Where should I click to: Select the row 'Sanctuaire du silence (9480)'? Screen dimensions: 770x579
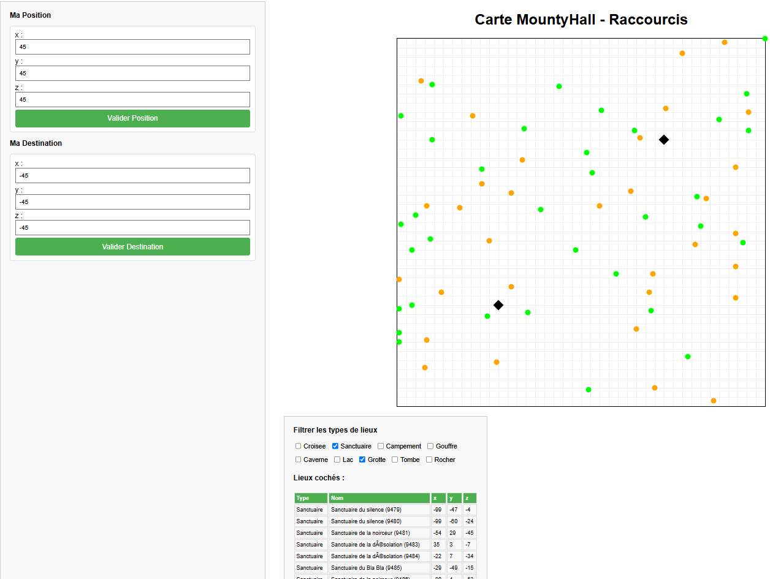pos(385,521)
